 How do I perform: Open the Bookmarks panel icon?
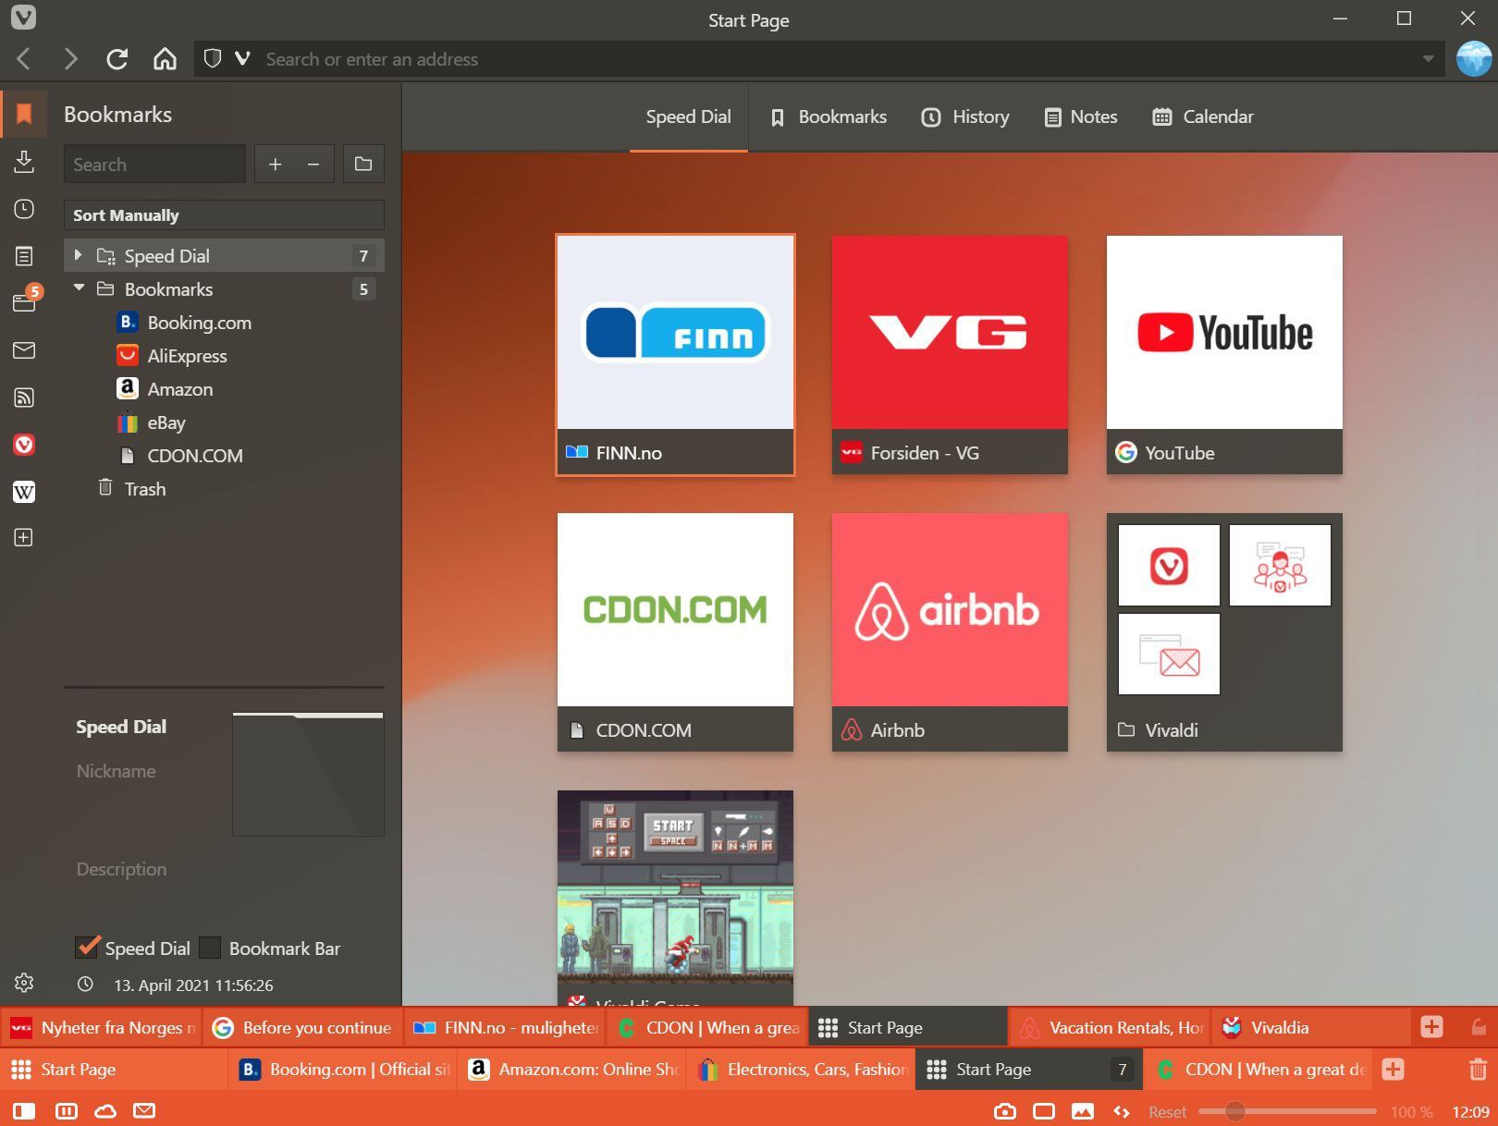pyautogui.click(x=24, y=114)
